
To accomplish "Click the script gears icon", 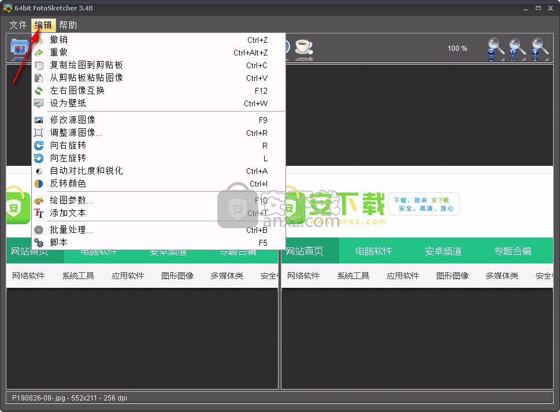I will tap(39, 243).
